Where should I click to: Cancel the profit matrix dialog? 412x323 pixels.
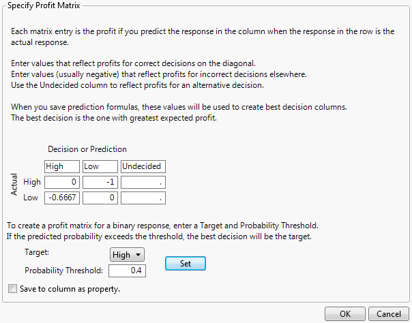pos(385,313)
